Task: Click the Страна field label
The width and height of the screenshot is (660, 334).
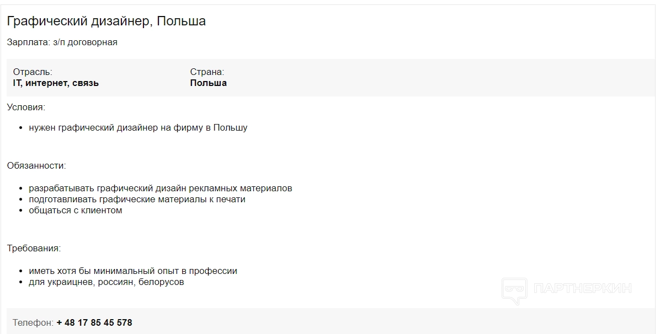Action: click(x=207, y=72)
